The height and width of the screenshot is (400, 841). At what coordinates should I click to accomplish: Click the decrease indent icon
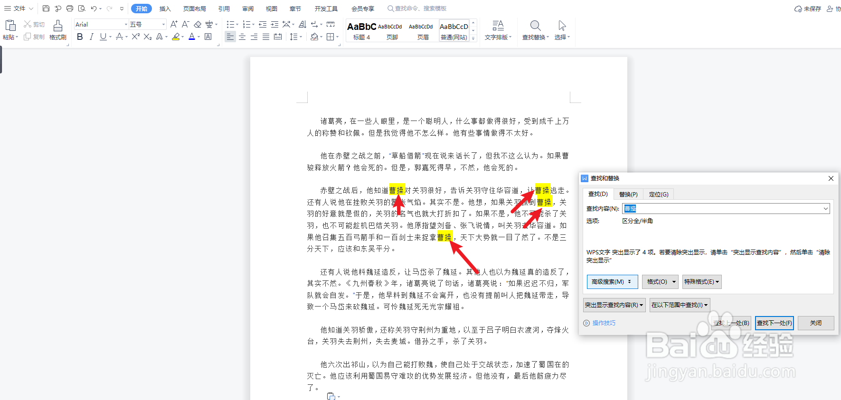click(x=263, y=24)
